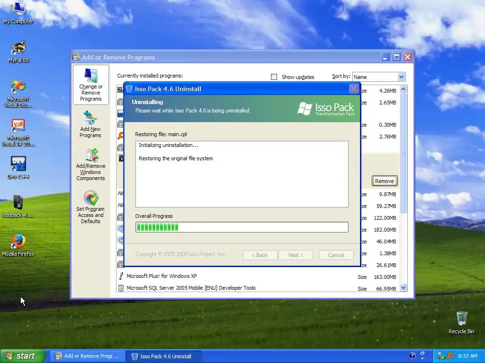Click the 182.00MB size value

point(385,230)
